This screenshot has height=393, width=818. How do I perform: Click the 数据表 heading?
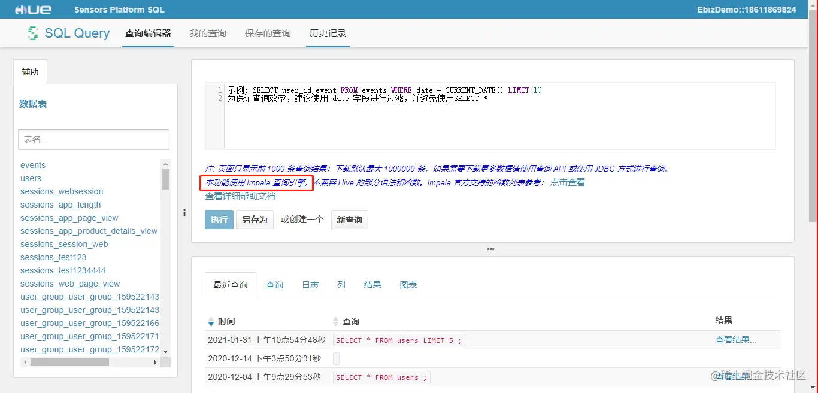pos(33,104)
